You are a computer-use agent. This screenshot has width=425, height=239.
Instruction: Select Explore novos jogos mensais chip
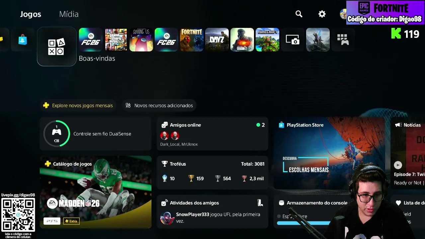pos(78,106)
